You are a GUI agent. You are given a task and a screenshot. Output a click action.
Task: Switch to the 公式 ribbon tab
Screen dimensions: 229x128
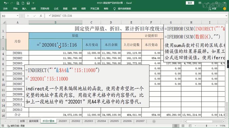56,8
